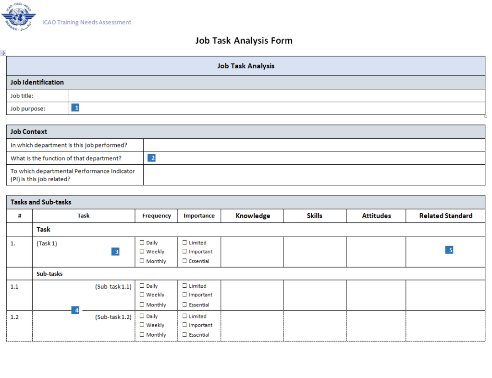Mark Sub-task 1.1 as Important
The height and width of the screenshot is (378, 492).
point(184,295)
